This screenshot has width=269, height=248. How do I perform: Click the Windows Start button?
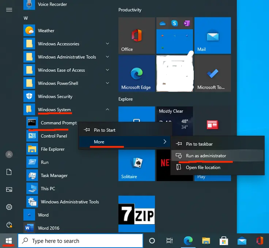9,241
